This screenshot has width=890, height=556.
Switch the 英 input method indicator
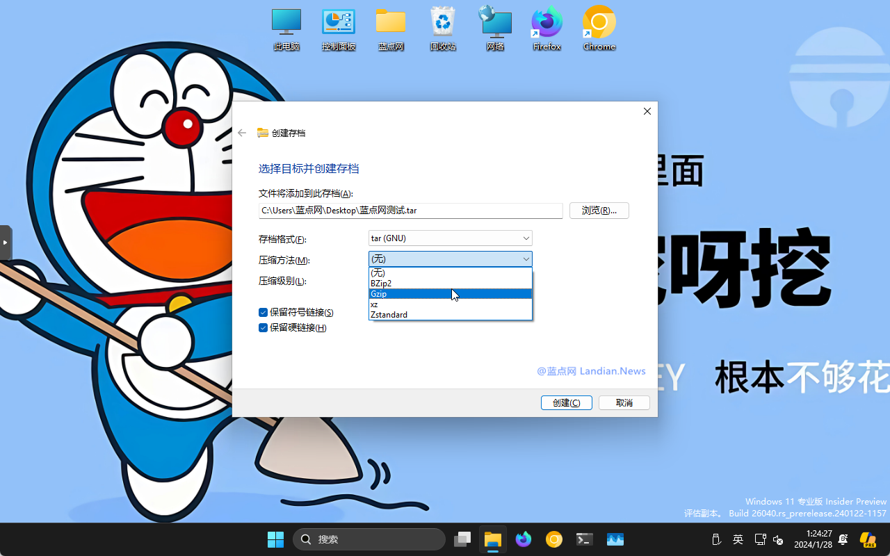tap(738, 539)
